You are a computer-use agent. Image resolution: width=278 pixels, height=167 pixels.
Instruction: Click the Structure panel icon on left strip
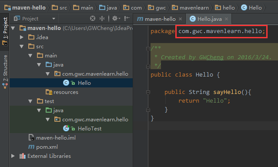tap(5, 86)
